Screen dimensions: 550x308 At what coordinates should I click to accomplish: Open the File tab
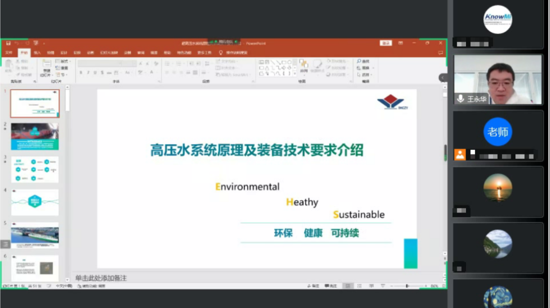pyautogui.click(x=9, y=52)
